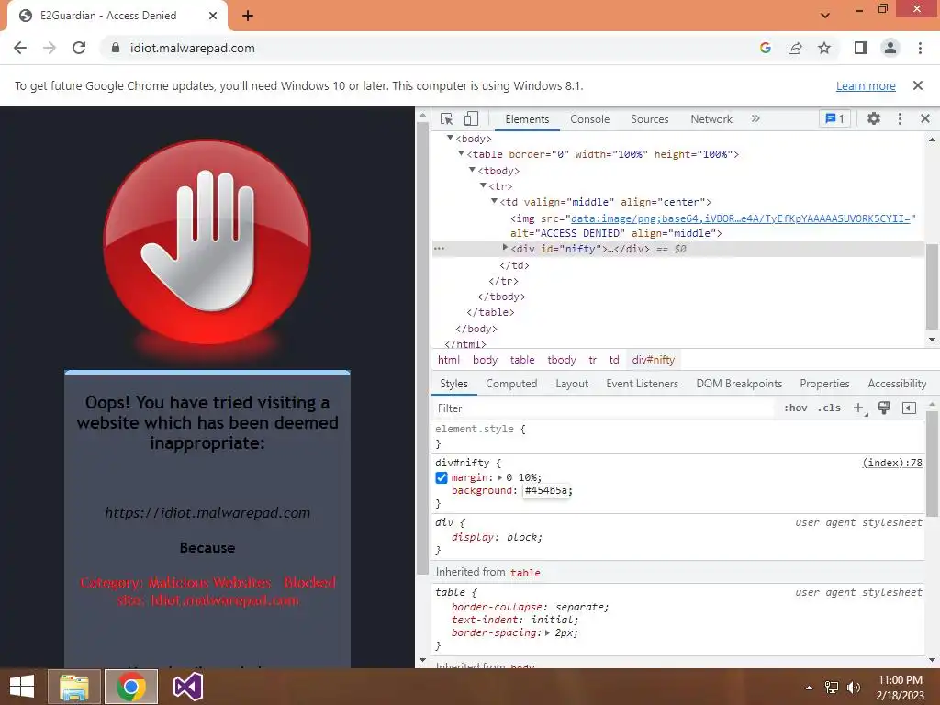This screenshot has height=705, width=940.
Task: Open the Event Listeners tab
Action: [x=642, y=384]
